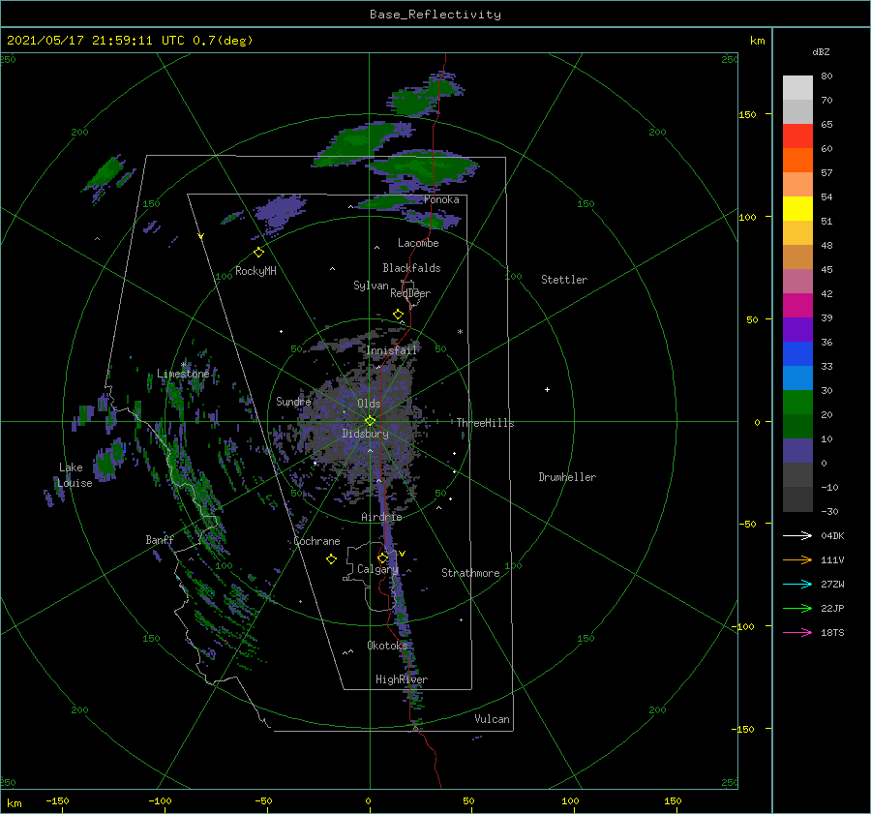The image size is (871, 814).
Task: Click the Sundre city label
Action: (293, 402)
